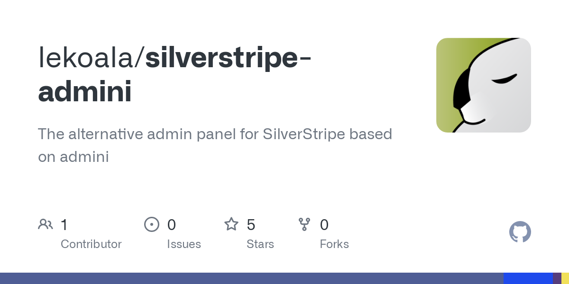Click the zero count above Forks
This screenshot has width=569, height=284.
324,224
